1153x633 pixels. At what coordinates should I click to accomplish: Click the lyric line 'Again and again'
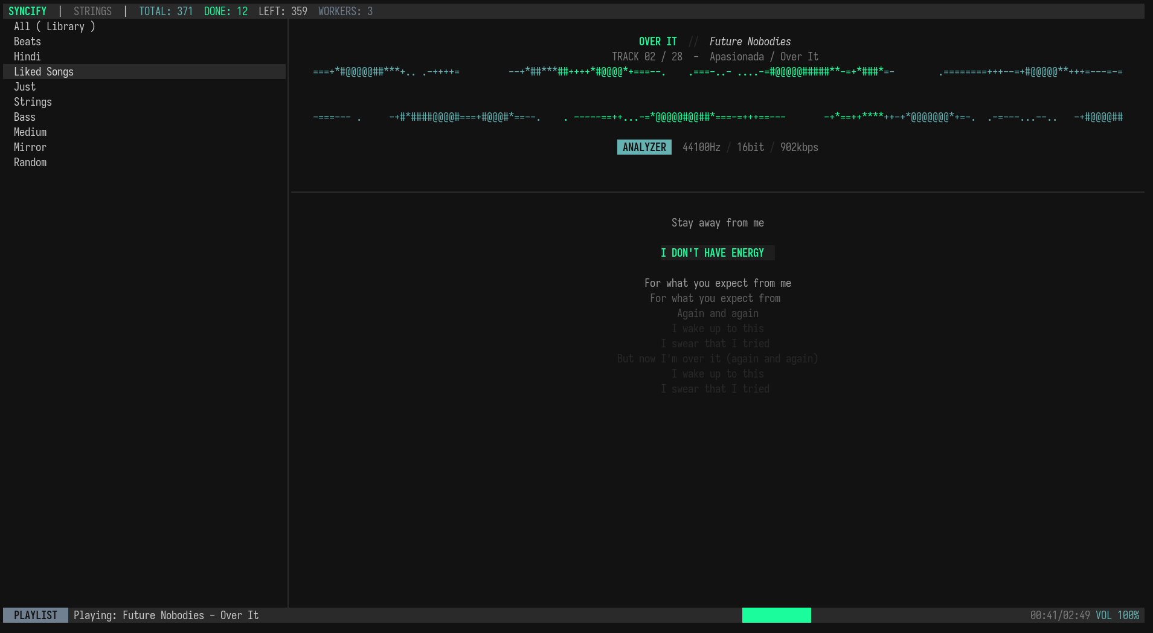(718, 313)
